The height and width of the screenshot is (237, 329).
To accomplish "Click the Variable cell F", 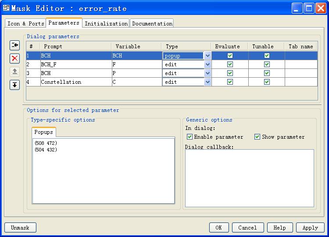I will click(x=137, y=65).
